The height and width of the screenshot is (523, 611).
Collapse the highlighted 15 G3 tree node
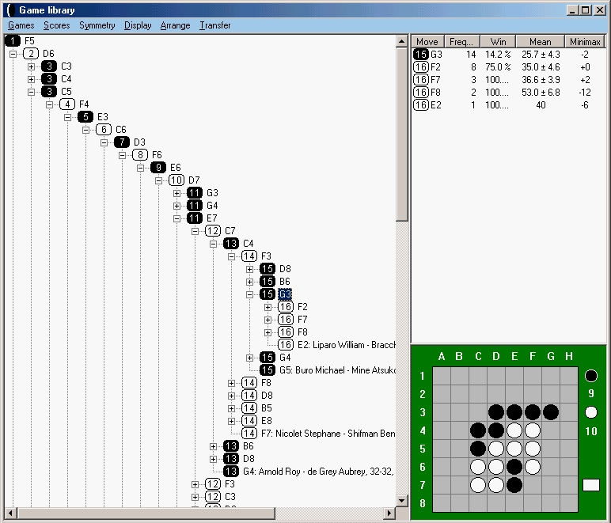click(249, 294)
